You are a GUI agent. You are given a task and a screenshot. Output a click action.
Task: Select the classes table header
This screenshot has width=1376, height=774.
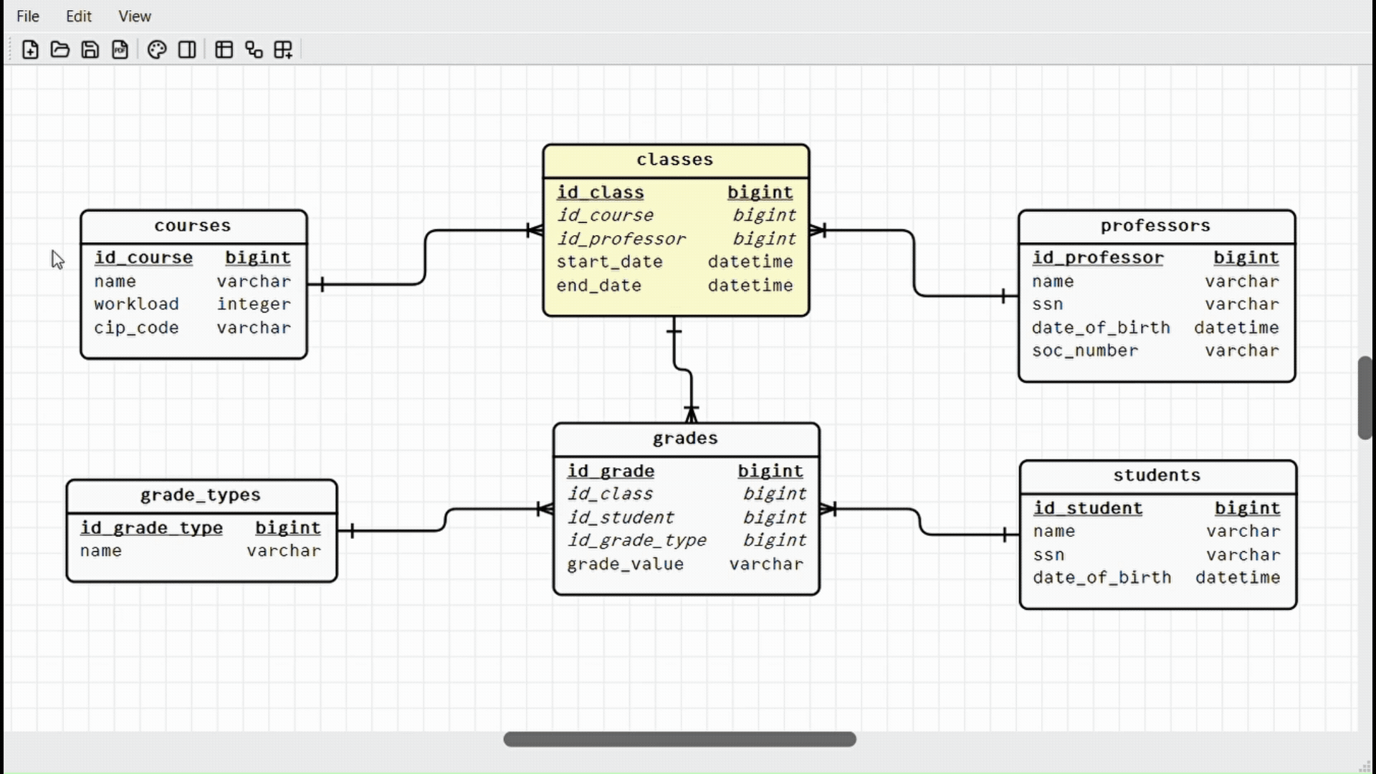(675, 160)
